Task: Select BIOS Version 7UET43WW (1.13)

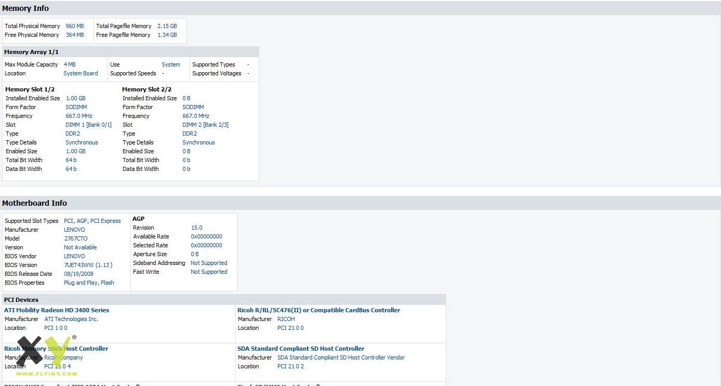Action: [x=88, y=265]
